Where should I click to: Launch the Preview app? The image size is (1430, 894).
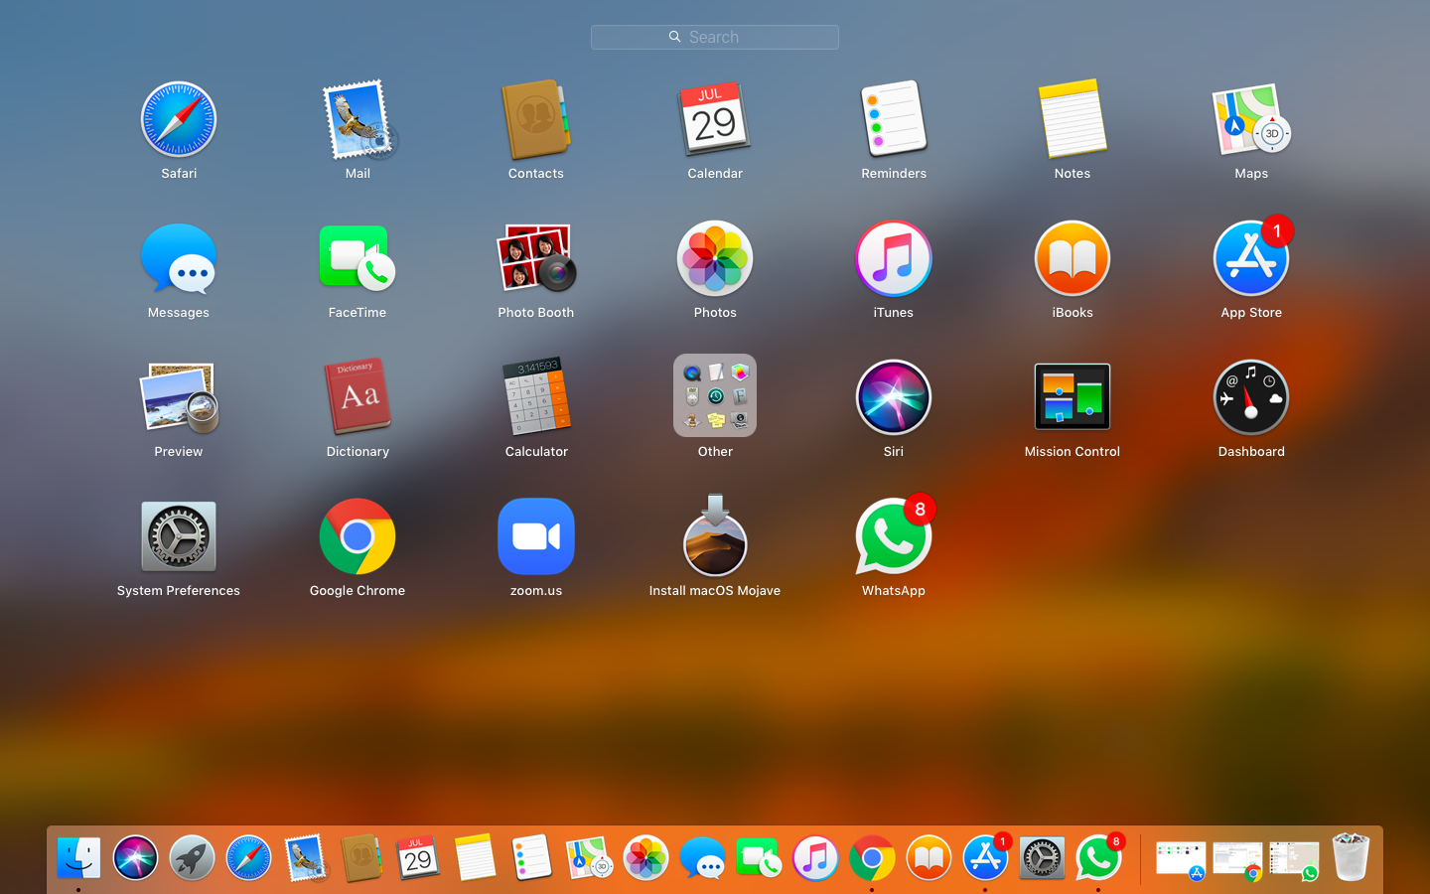click(x=179, y=397)
